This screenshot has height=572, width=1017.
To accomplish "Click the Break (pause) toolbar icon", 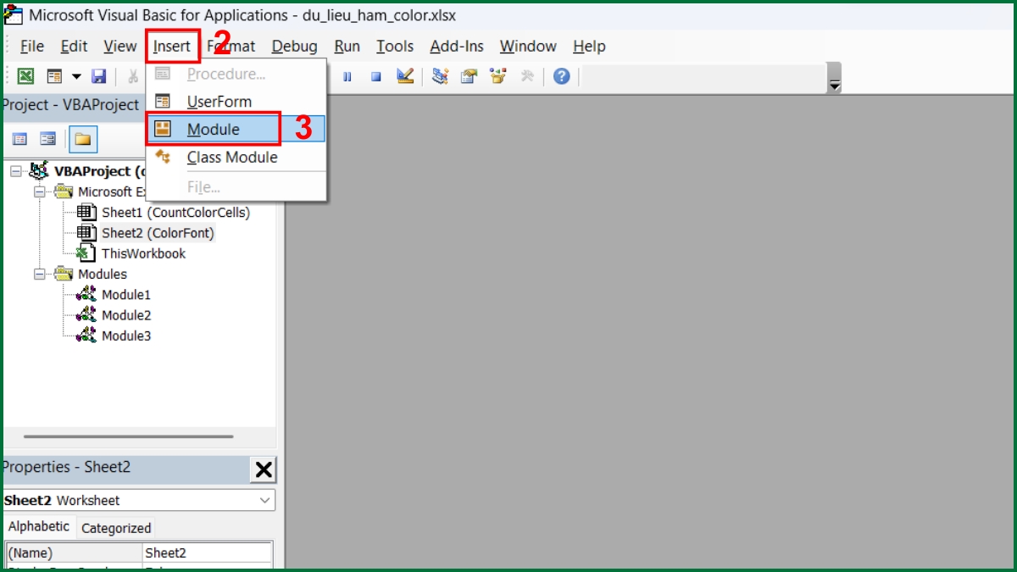I will point(347,75).
